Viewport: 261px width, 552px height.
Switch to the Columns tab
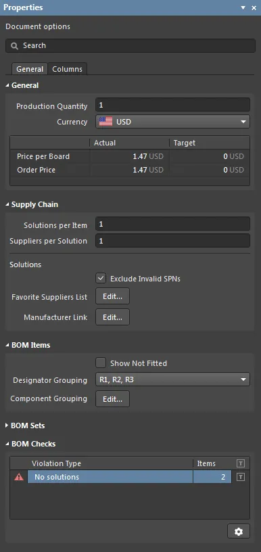coord(67,69)
